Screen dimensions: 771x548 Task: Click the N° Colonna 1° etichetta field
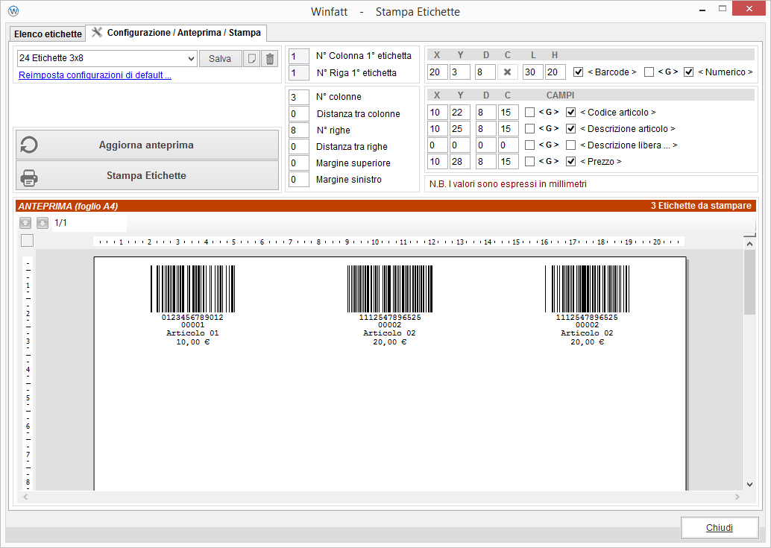pos(298,56)
